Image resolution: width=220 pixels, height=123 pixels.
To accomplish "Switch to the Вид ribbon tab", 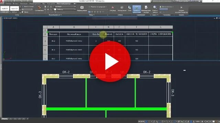I will click(x=44, y=4).
